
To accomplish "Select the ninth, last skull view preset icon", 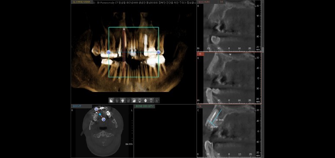I will [x=157, y=101].
